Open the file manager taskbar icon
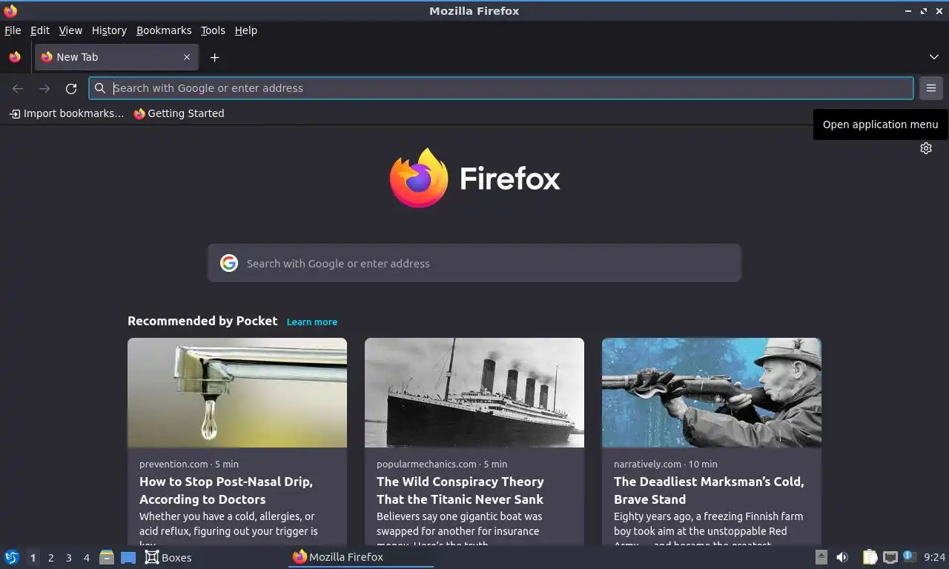Screen dimensions: 949x569 pos(107,557)
